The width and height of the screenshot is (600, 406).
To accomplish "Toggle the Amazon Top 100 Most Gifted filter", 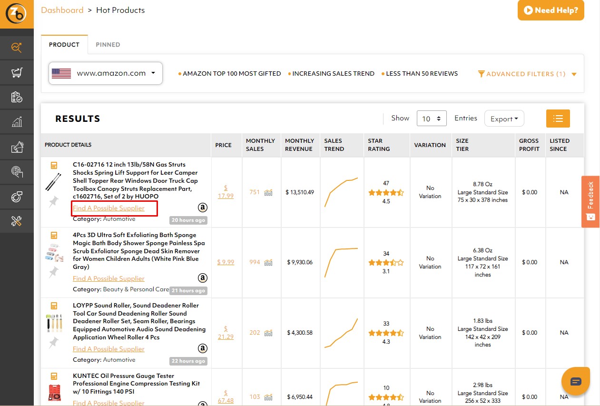I will tap(229, 73).
